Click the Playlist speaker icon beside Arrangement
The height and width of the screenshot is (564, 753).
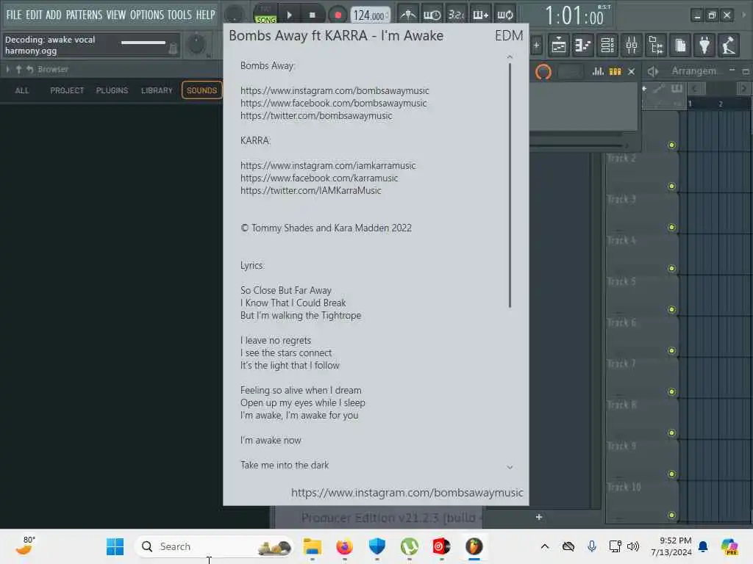tap(653, 71)
